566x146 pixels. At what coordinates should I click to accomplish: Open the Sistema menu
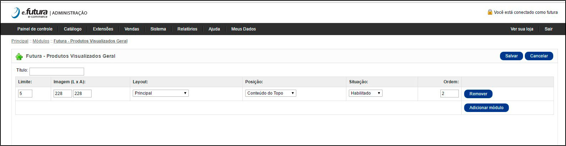(158, 29)
